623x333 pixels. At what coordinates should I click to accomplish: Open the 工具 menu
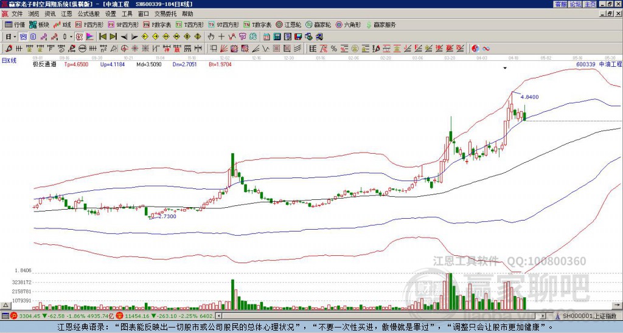(x=127, y=14)
